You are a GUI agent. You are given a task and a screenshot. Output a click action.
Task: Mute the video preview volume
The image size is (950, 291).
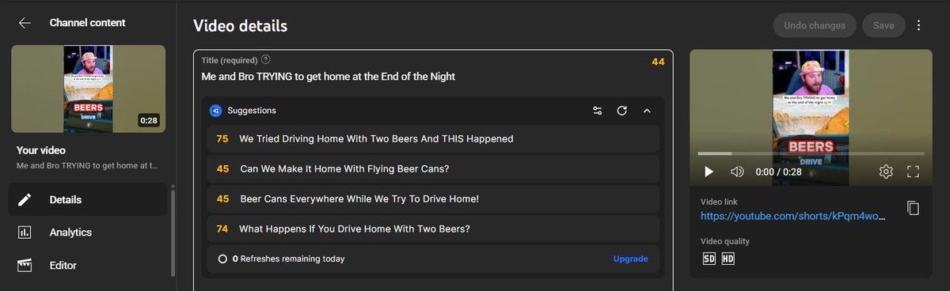click(737, 172)
